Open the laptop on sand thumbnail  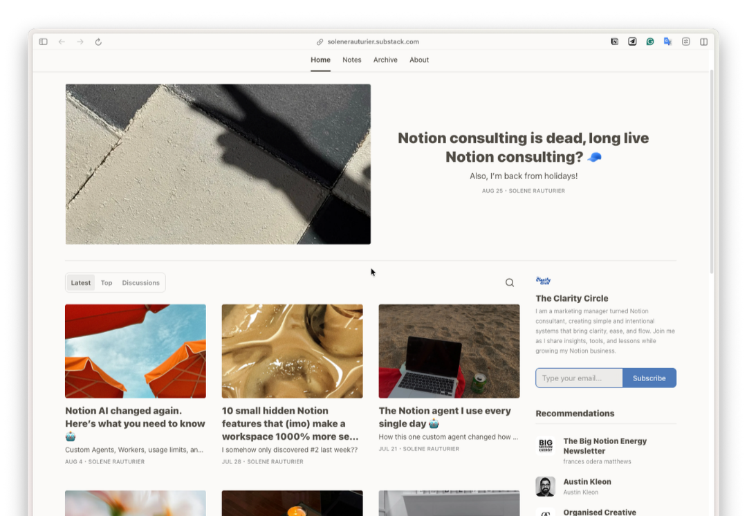point(450,351)
